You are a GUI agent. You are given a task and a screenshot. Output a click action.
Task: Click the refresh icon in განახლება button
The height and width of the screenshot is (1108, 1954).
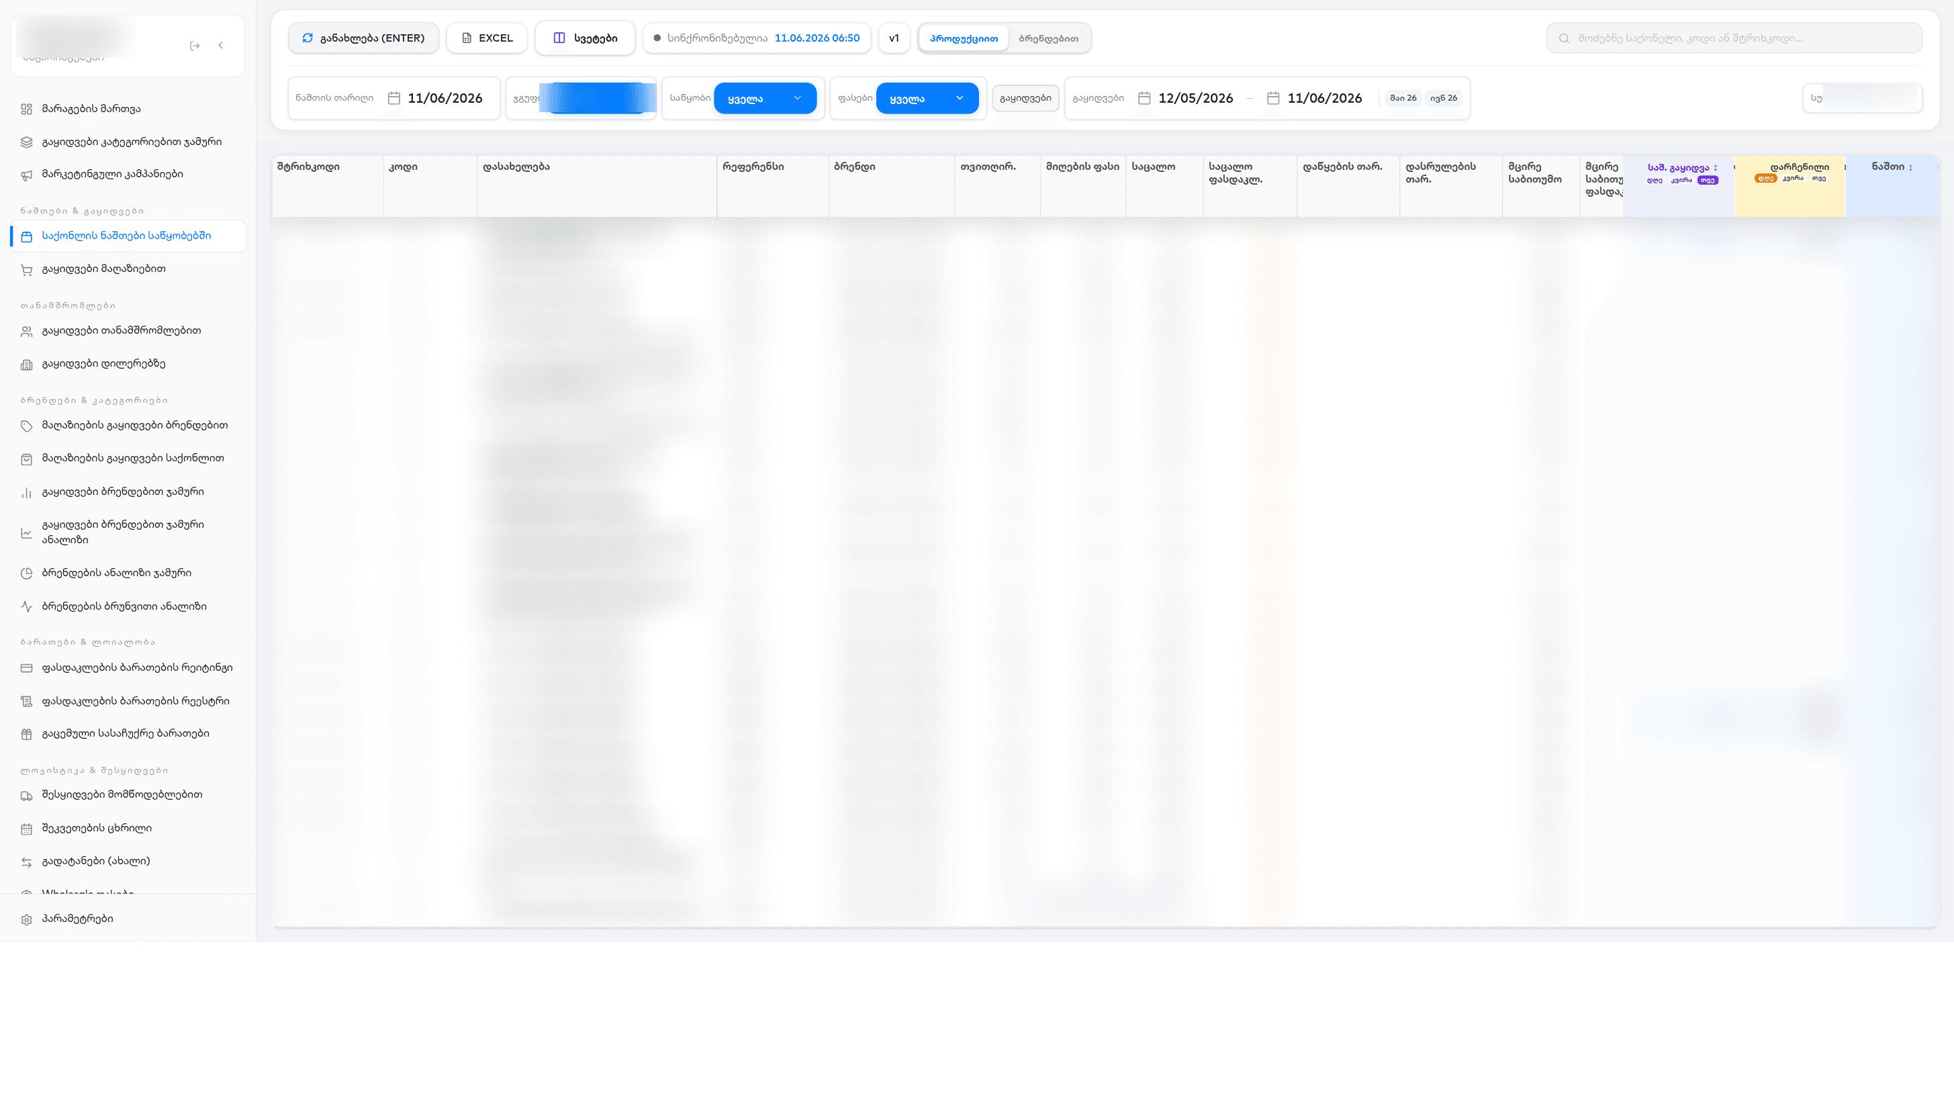click(x=308, y=38)
